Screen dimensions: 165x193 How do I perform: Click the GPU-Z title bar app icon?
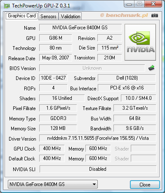point(7,6)
